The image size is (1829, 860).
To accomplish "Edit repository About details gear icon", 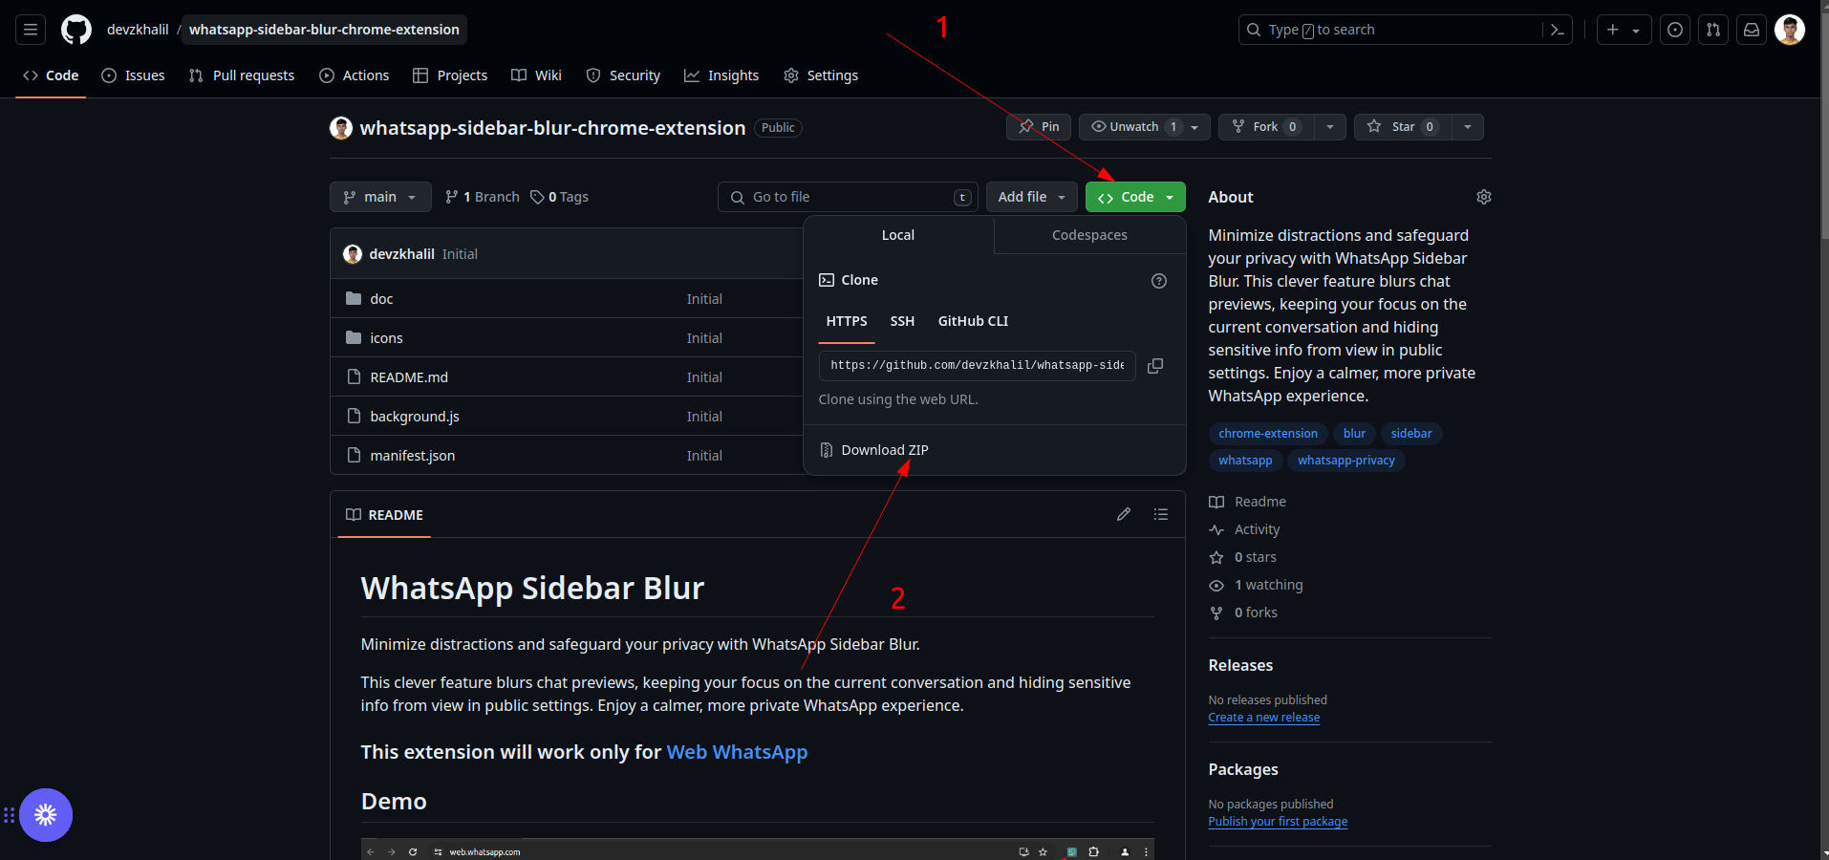I will (1484, 197).
